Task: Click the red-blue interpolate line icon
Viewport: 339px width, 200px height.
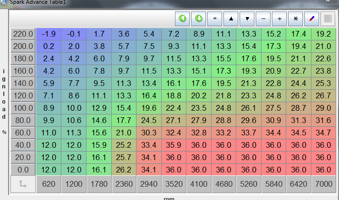Action: coord(312,19)
